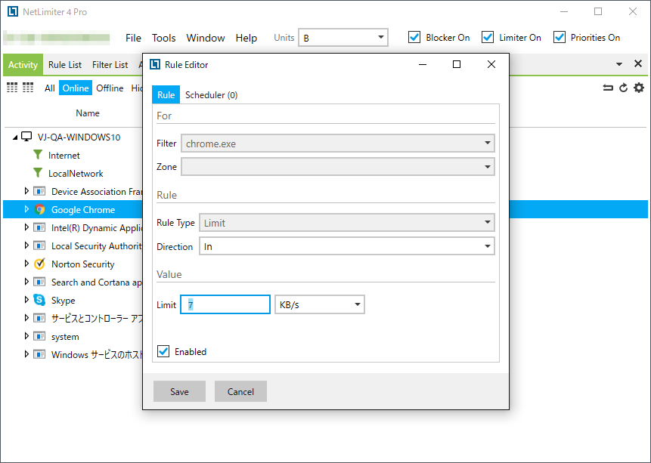Click the back arrow icon above Activity list
This screenshot has width=651, height=463.
(x=608, y=88)
